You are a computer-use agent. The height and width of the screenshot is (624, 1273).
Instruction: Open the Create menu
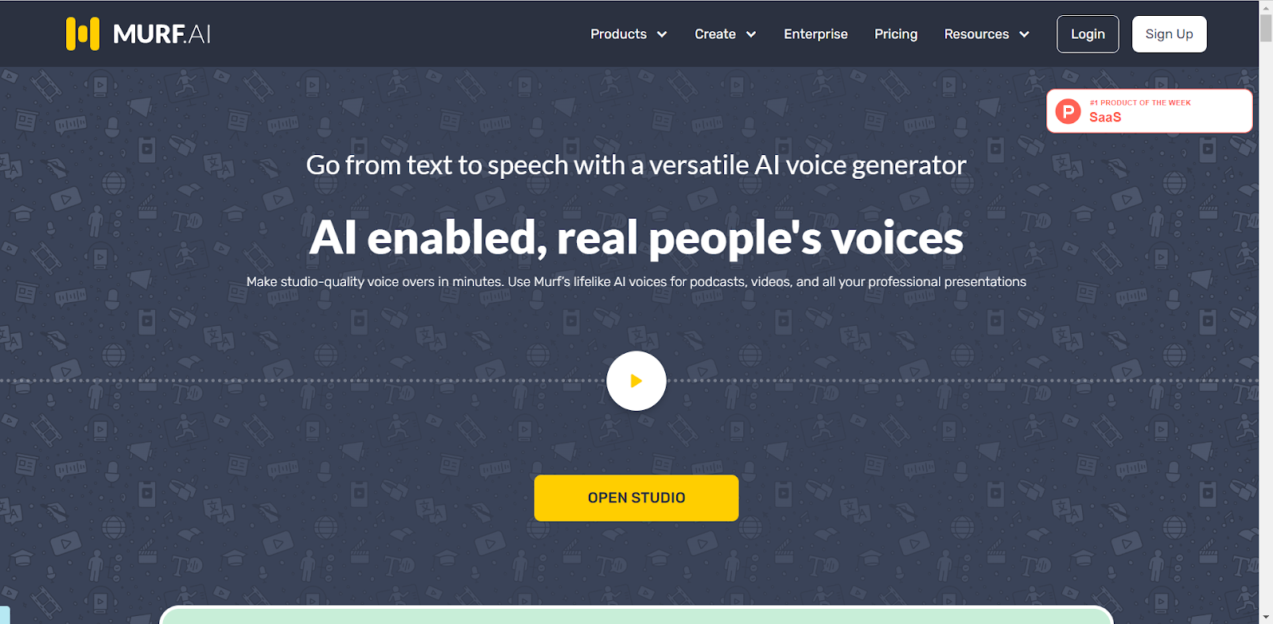(x=714, y=34)
